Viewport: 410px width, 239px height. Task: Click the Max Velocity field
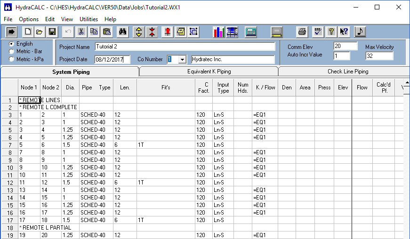[379, 56]
